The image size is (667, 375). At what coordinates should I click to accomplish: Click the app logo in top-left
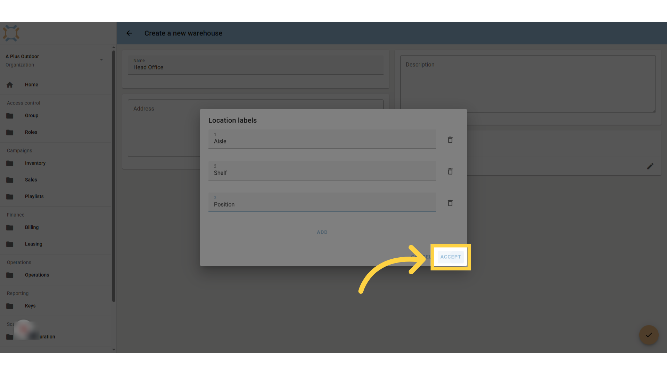[x=11, y=33]
